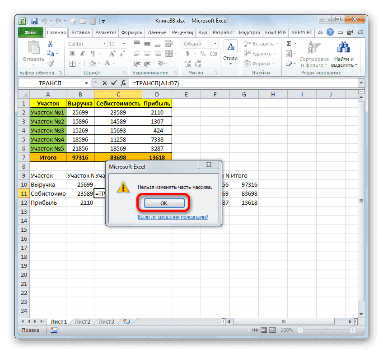Viewport: 383px width, 353px height.
Task: Select the Лист2 sheet tab
Action: tap(82, 321)
